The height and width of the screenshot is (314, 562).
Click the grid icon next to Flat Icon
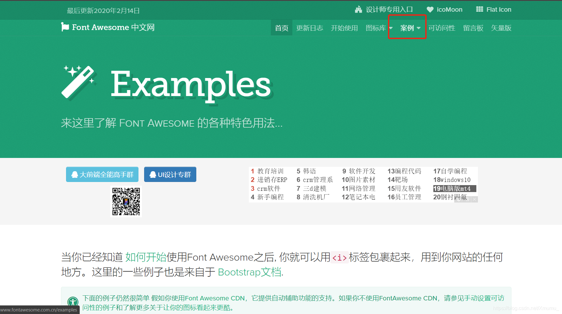(x=480, y=9)
